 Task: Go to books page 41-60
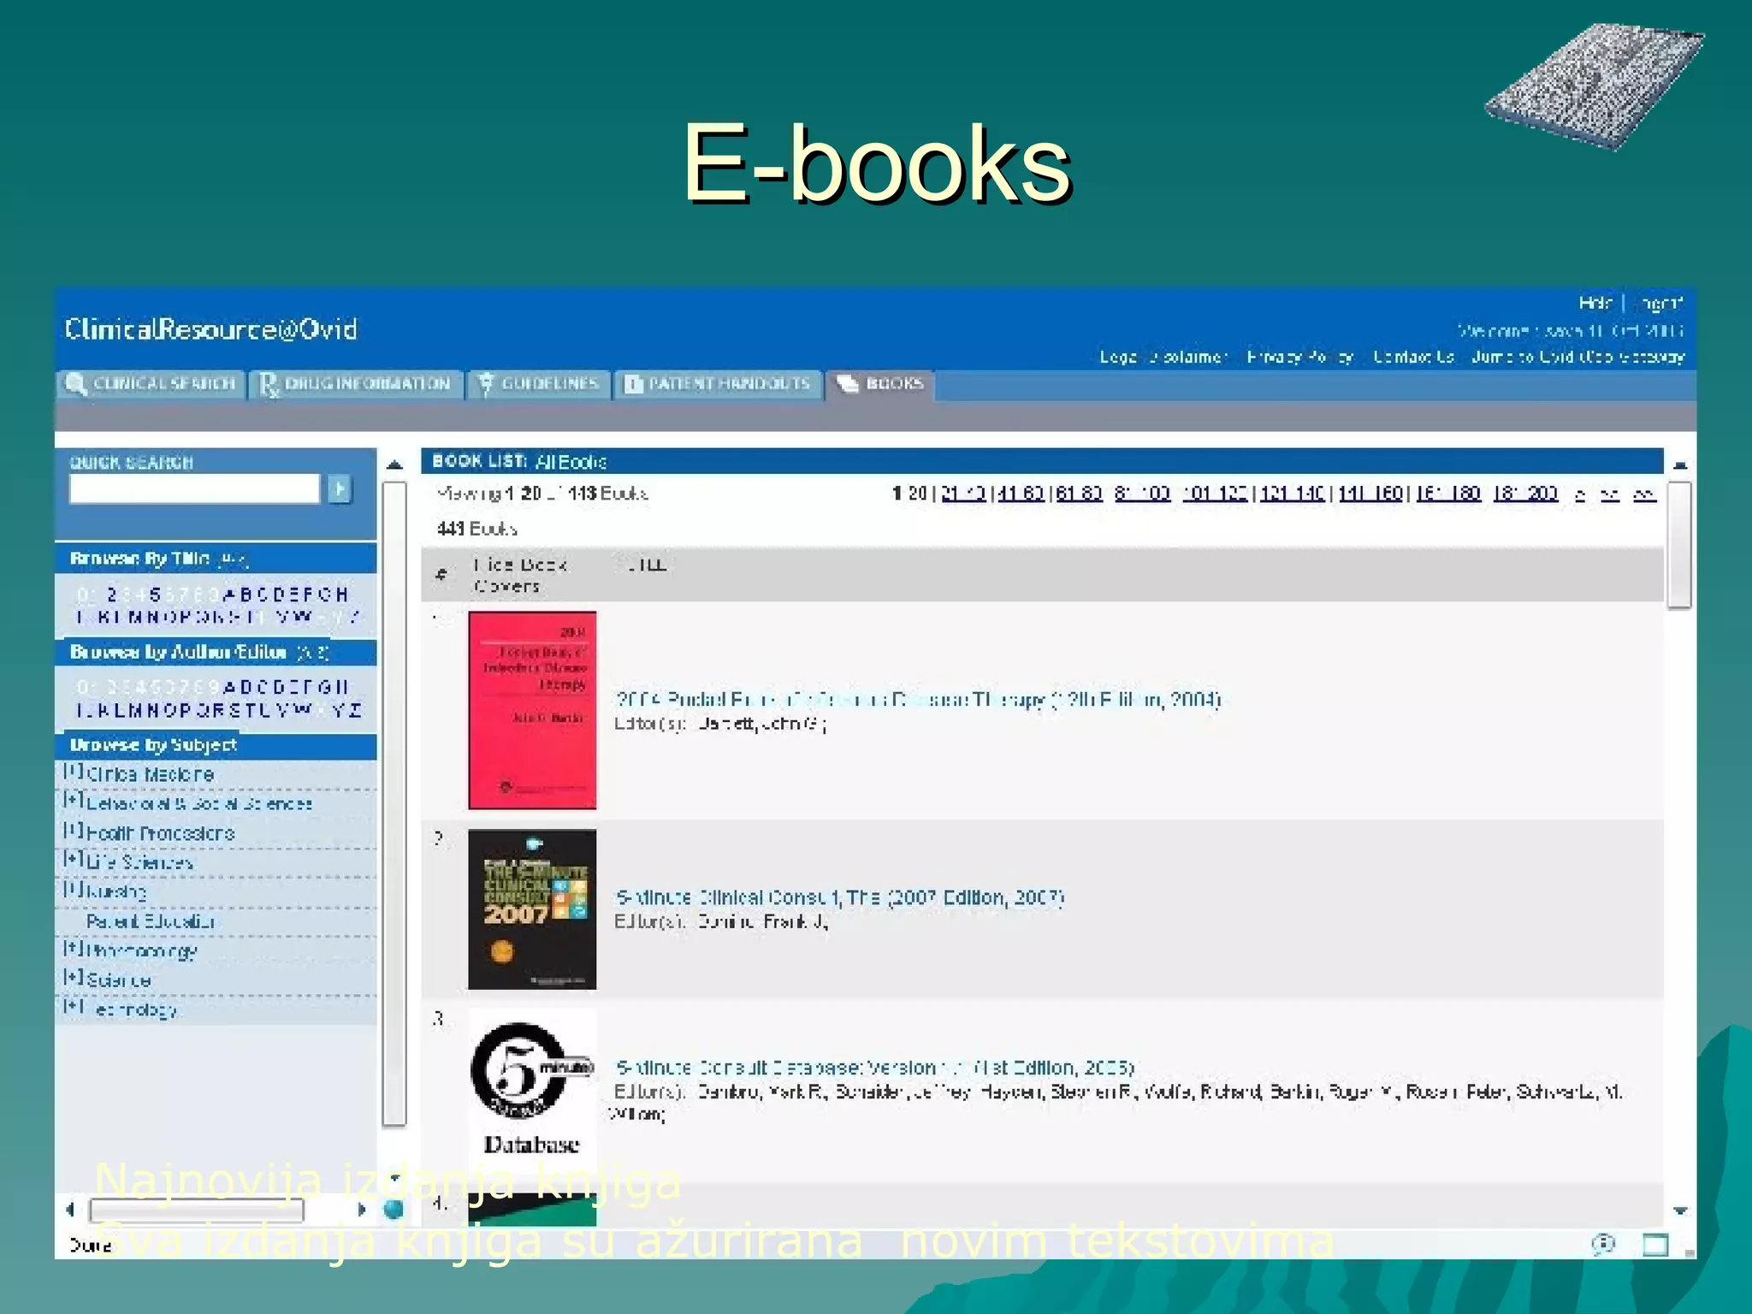[x=1021, y=494]
